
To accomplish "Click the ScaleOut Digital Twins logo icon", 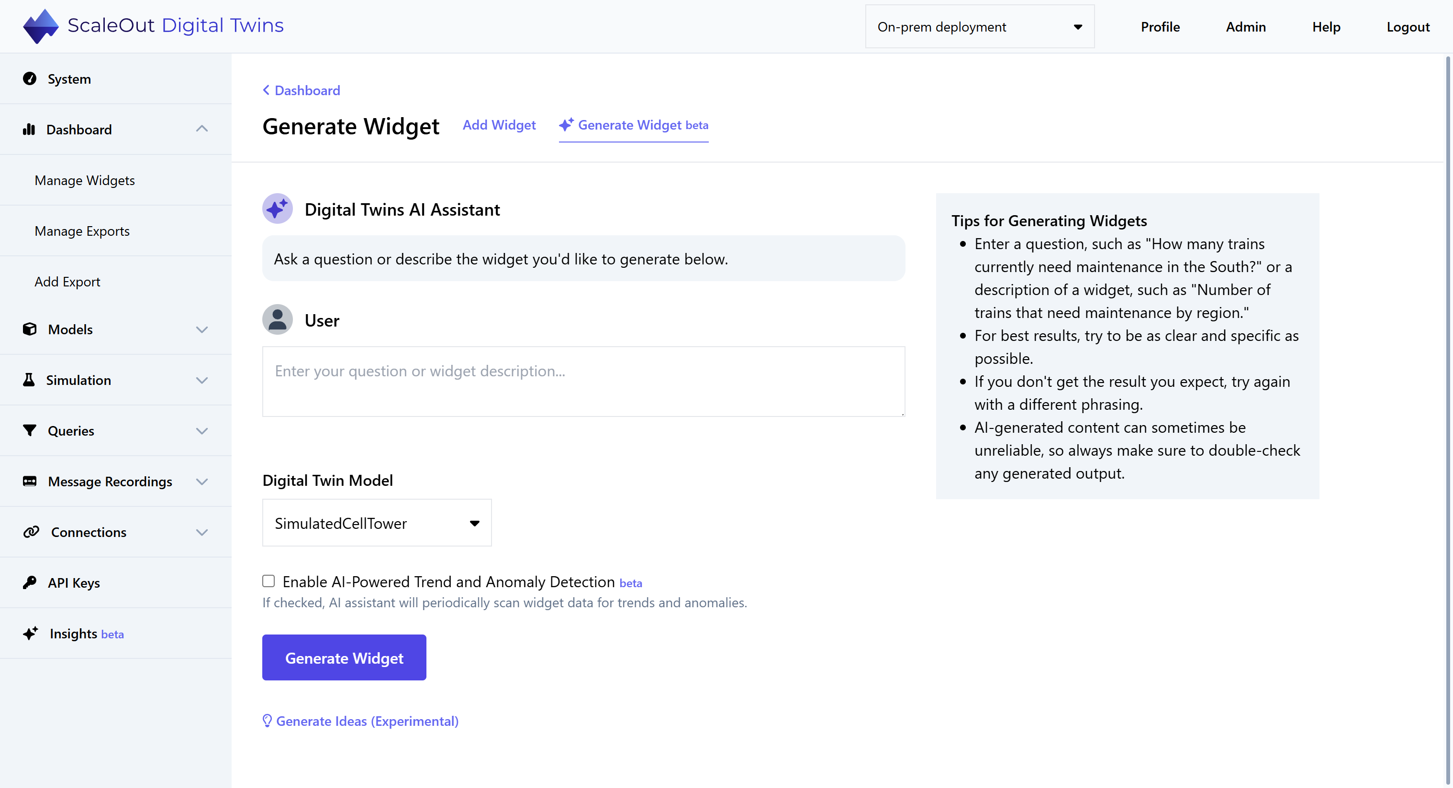I will tap(41, 26).
